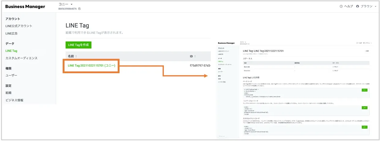
Task: Click the help question mark icon
Action: tap(341, 6)
